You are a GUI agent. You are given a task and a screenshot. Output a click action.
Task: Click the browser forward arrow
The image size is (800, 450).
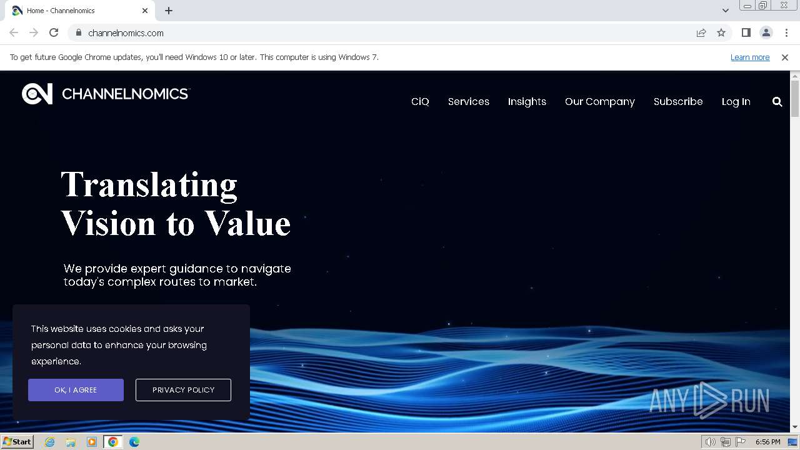[x=34, y=32]
